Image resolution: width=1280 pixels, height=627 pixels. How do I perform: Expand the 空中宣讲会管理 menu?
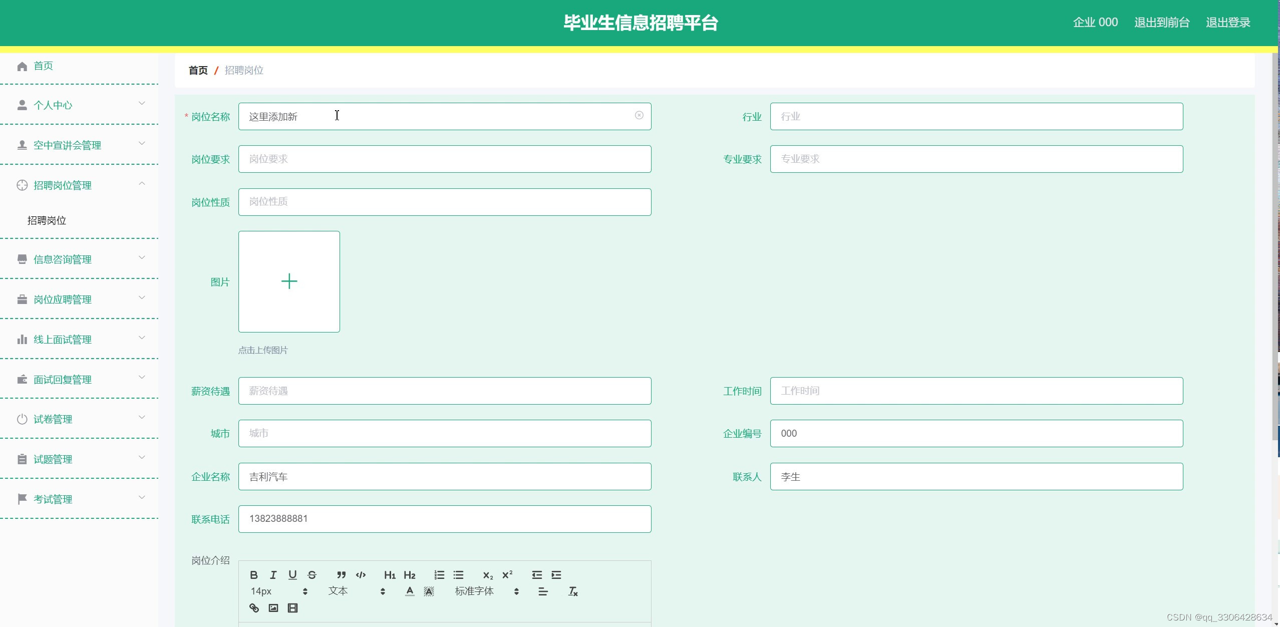click(79, 145)
